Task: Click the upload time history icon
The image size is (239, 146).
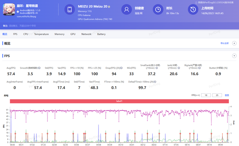Action: [193, 9]
